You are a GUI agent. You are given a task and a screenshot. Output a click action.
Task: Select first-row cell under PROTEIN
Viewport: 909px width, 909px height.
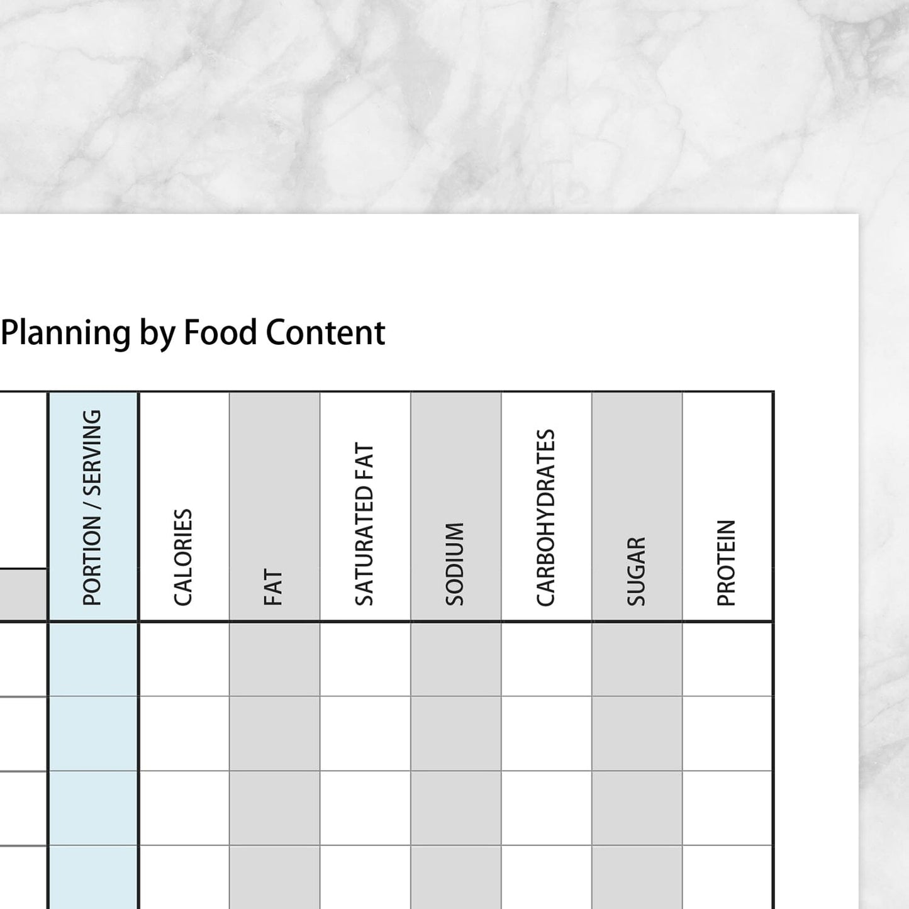pyautogui.click(x=727, y=659)
